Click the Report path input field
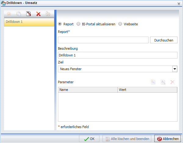 click(103, 40)
